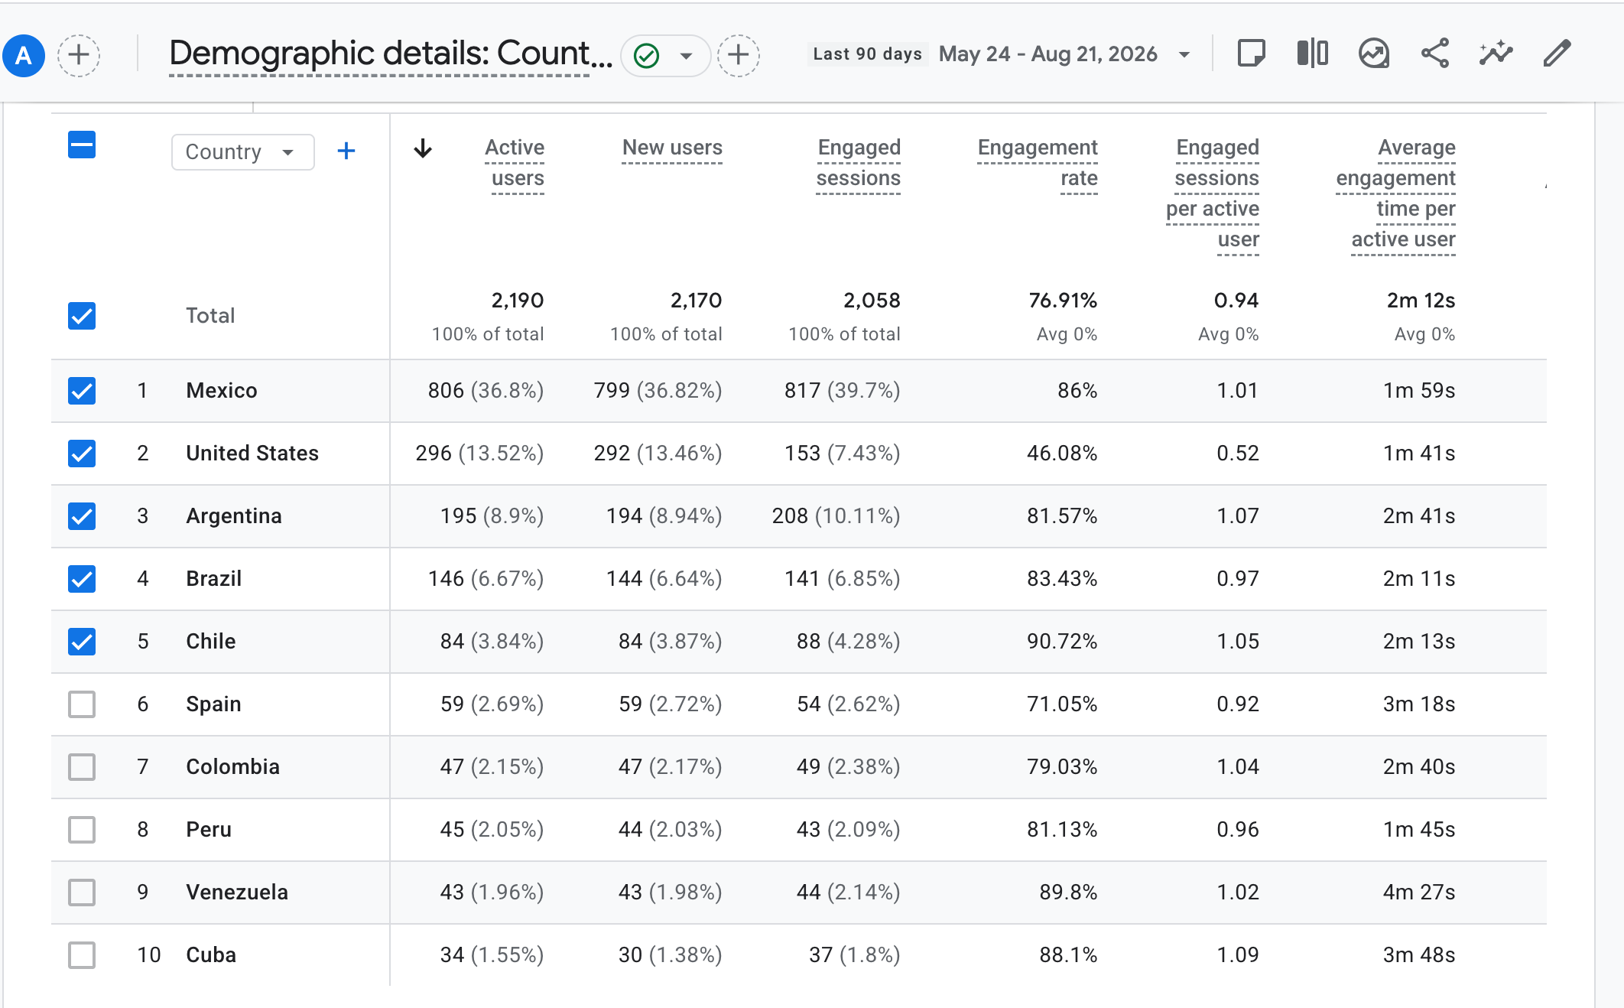1624x1008 pixels.
Task: Customize report with the pencil icon
Action: tap(1557, 54)
